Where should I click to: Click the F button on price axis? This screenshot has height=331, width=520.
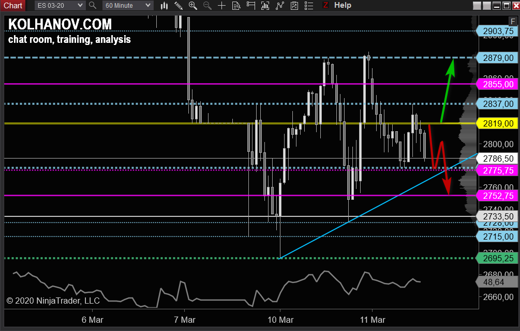(x=512, y=22)
